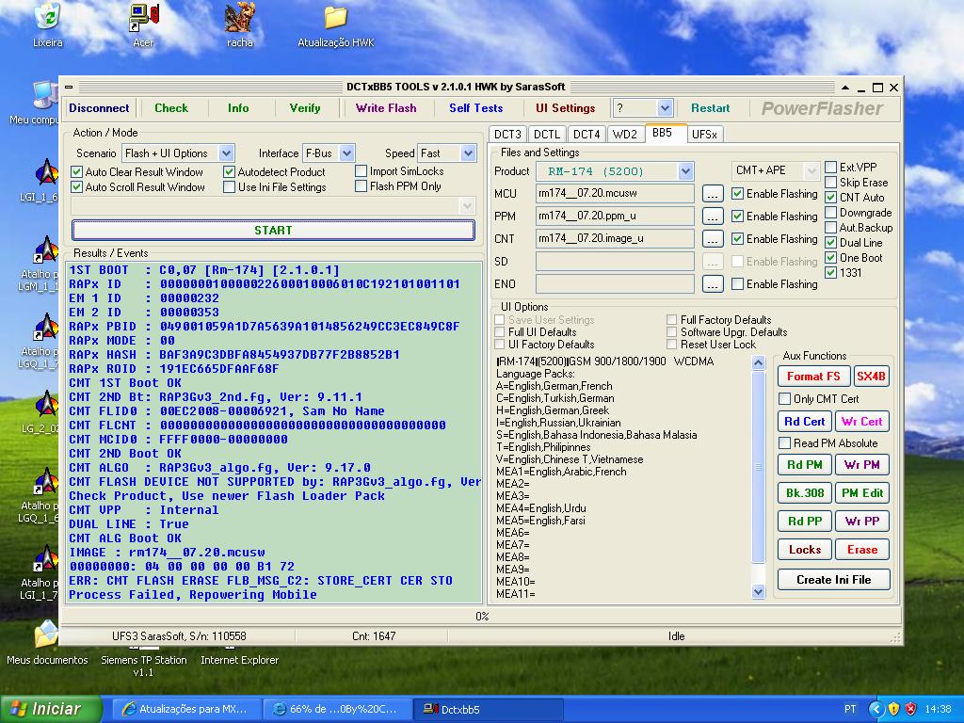Browse for the ENO file

tap(713, 284)
